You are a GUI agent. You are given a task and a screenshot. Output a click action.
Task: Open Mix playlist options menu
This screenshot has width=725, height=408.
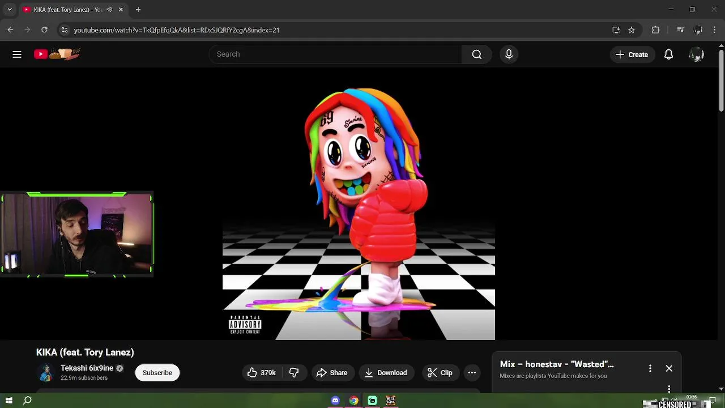(650, 368)
